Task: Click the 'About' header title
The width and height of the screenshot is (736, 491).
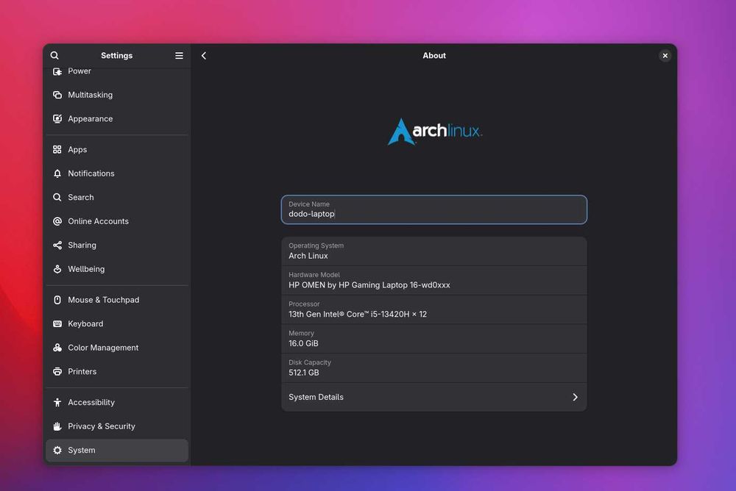Action: pos(434,55)
